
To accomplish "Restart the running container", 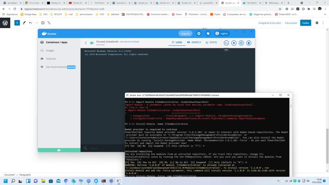I will (241, 43).
